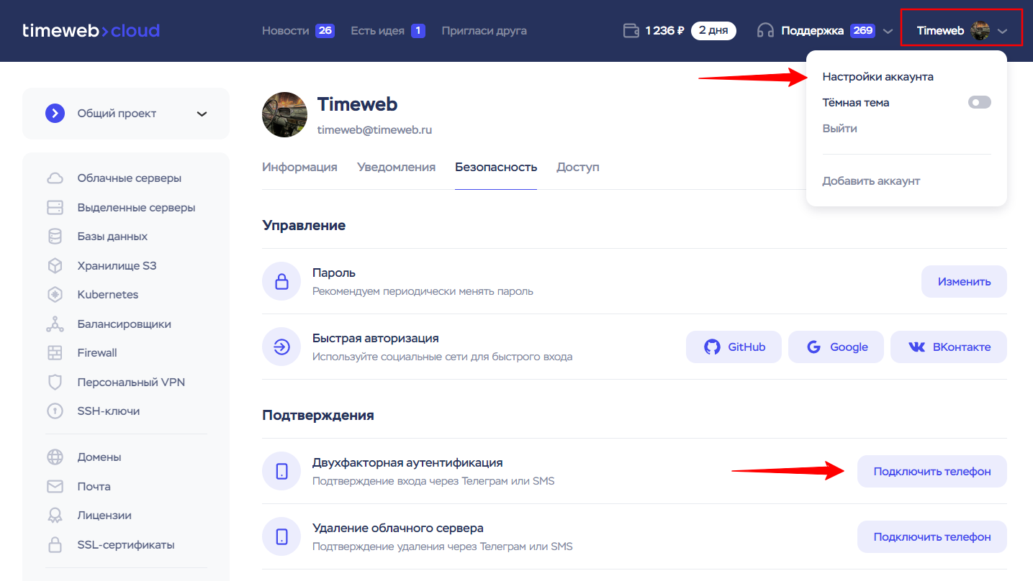Enable the Тёмная тема toggle
The height and width of the screenshot is (581, 1033).
click(x=979, y=103)
